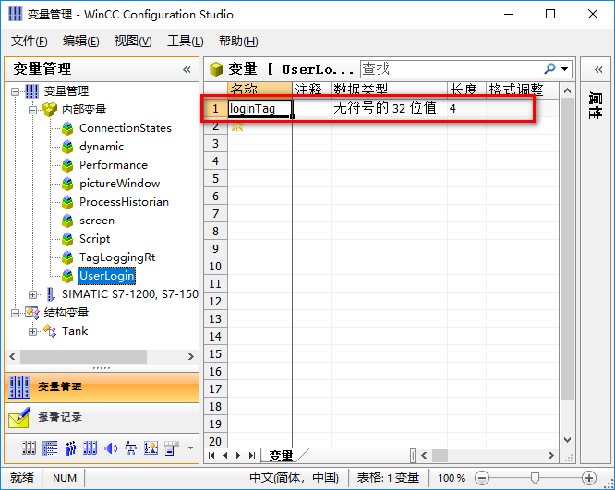Go to the previous sheet tab
615x490 pixels.
[225, 455]
